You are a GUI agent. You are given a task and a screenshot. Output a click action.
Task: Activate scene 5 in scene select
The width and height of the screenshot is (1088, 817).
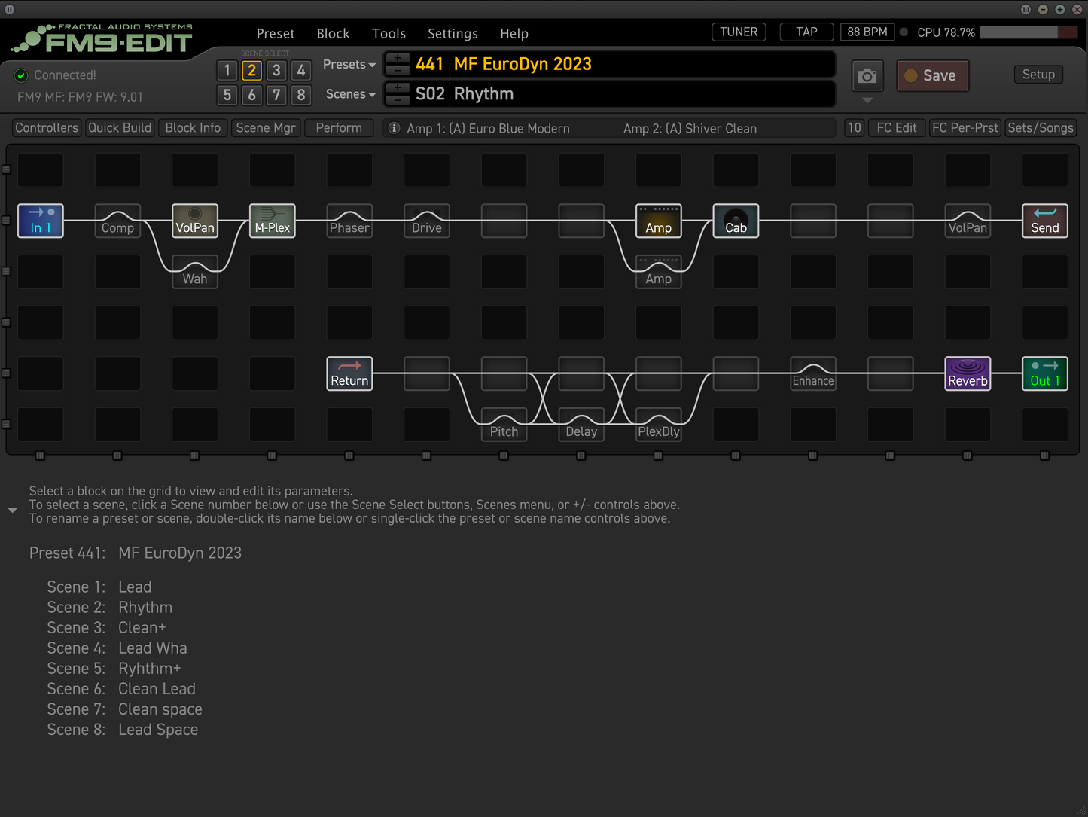[227, 95]
